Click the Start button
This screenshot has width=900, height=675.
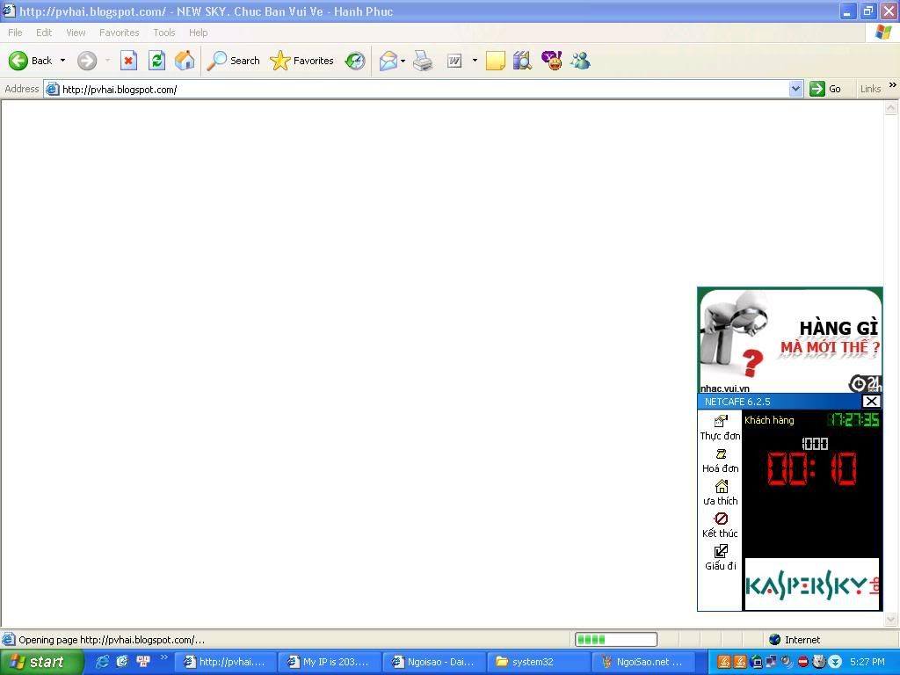(x=41, y=662)
